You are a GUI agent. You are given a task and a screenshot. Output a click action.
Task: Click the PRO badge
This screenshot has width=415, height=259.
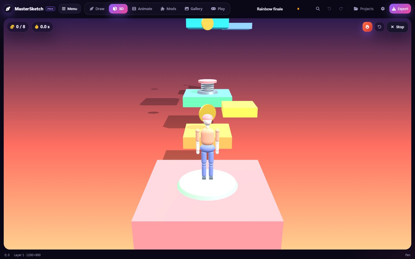tap(50, 9)
